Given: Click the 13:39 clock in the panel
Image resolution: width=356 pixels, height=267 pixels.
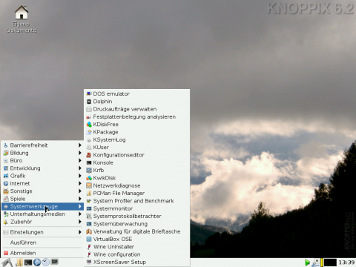Looking at the screenshot, I should point(346,263).
